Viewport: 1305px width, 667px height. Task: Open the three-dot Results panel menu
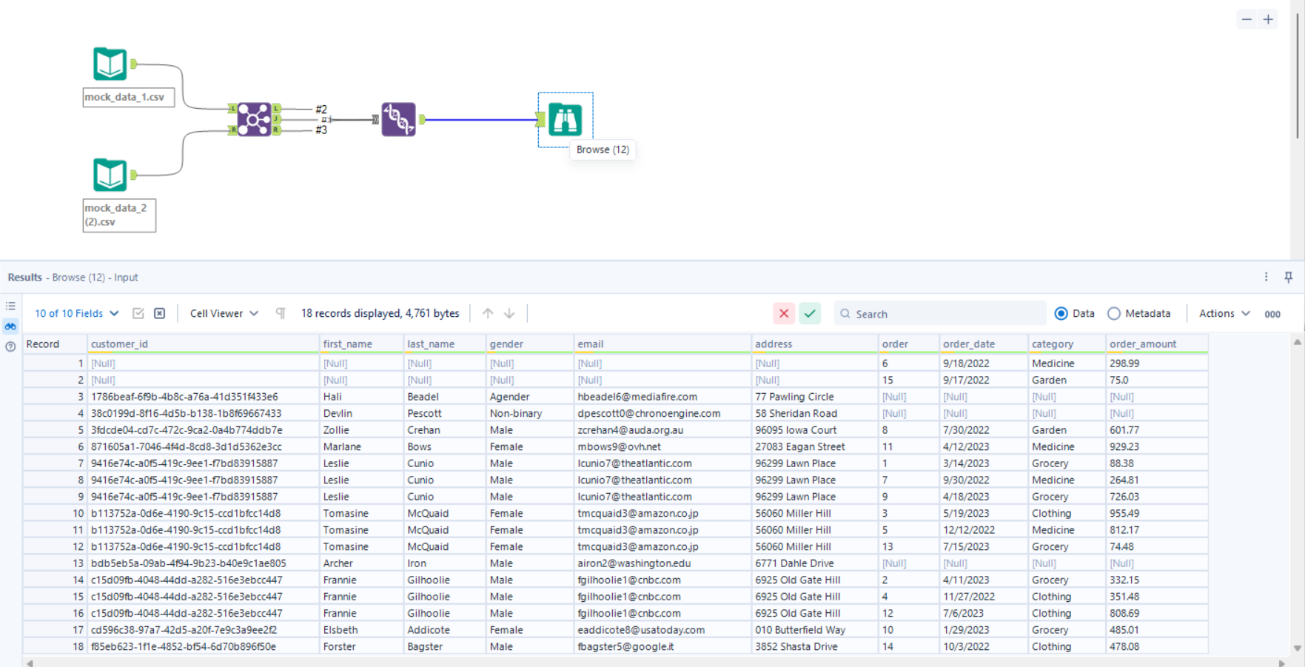click(x=1266, y=277)
